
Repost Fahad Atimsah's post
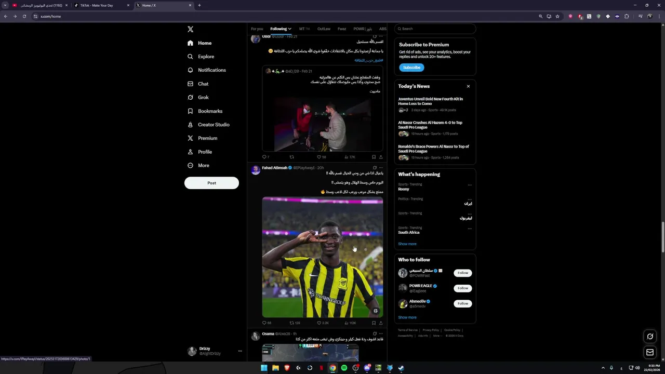tap(294, 323)
